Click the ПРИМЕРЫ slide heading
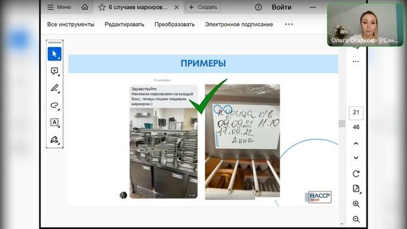 203,64
